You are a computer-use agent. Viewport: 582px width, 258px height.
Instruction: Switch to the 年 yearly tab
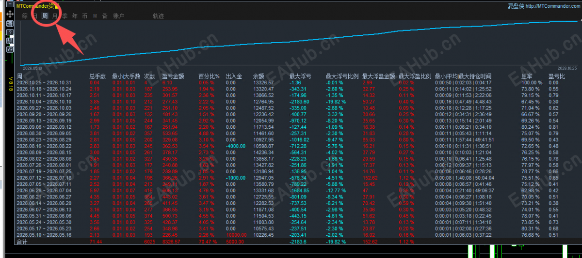pos(75,16)
